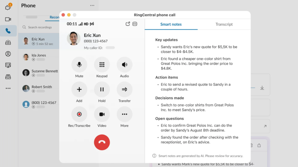Mute the call with the microphone button
The image size is (298, 167).
tap(79, 65)
